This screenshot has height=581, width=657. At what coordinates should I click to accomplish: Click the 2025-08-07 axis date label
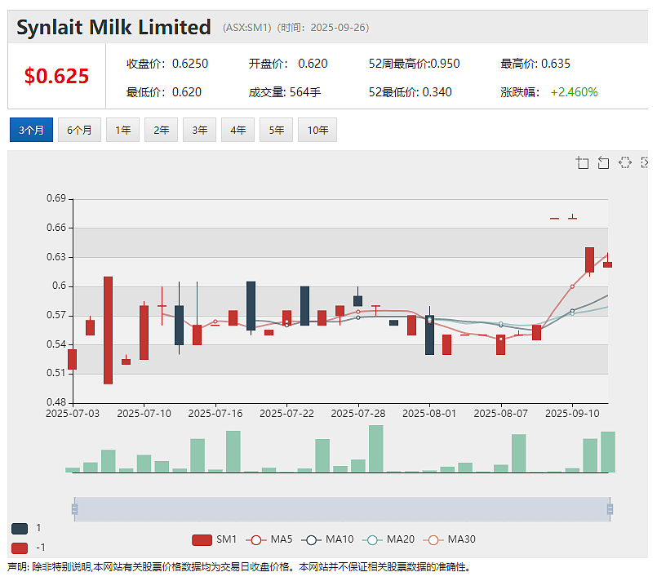(x=501, y=414)
